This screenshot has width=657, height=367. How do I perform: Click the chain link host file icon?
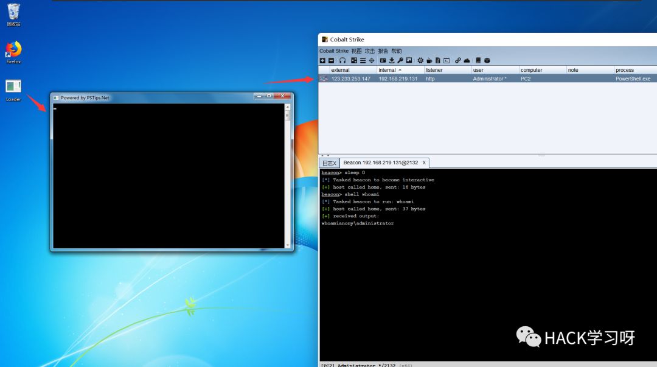pos(458,60)
